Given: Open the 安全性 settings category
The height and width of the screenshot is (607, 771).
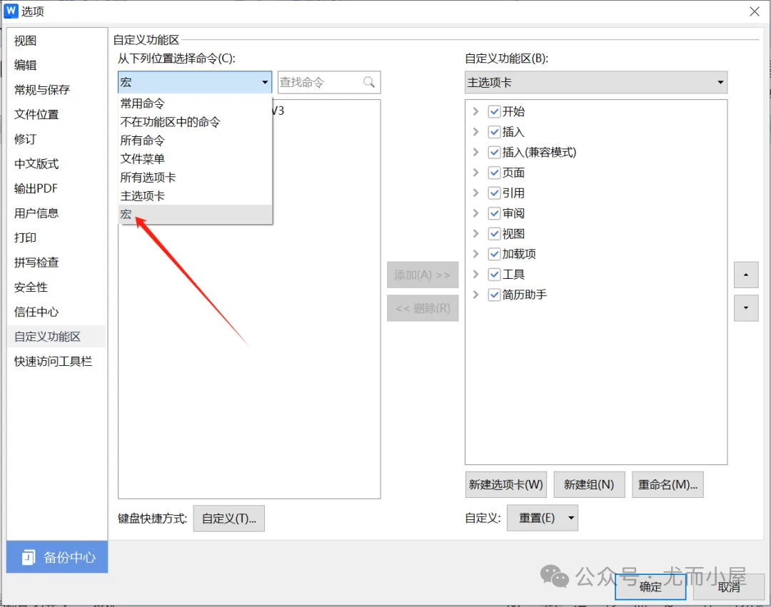Looking at the screenshot, I should [x=56, y=287].
